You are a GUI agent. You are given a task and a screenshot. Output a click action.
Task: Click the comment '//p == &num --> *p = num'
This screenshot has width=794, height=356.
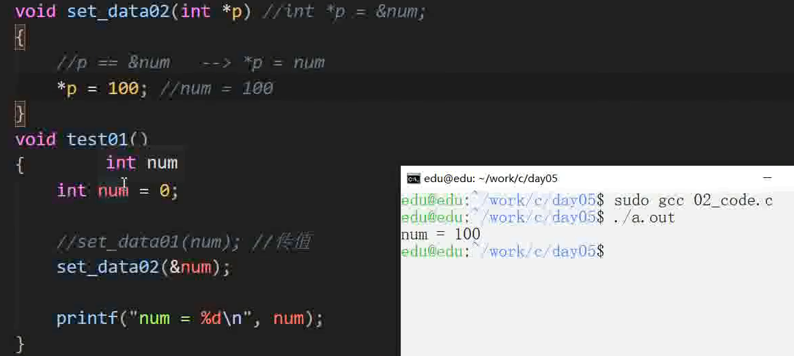point(191,63)
